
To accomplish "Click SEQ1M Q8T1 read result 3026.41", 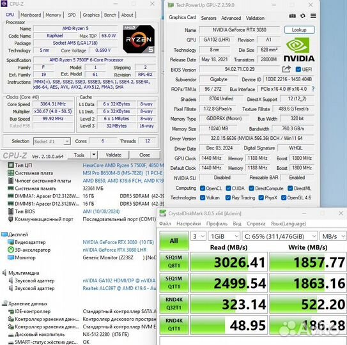I will point(229,262).
